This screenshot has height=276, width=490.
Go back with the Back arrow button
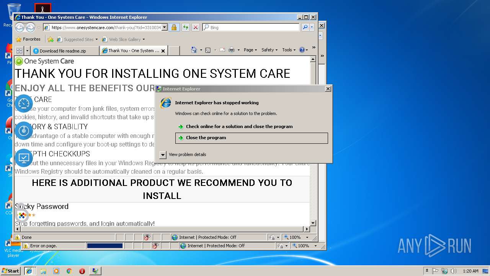pos(20,27)
